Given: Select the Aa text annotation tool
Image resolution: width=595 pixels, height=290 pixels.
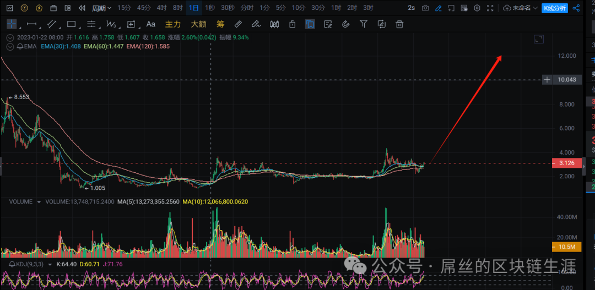Looking at the screenshot, I should click(x=151, y=24).
